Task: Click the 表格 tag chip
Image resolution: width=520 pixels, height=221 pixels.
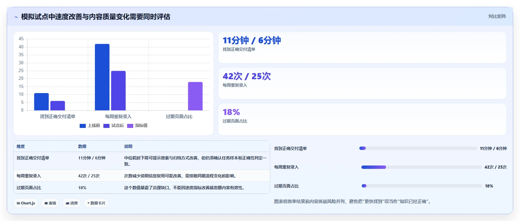Action: tap(50, 203)
